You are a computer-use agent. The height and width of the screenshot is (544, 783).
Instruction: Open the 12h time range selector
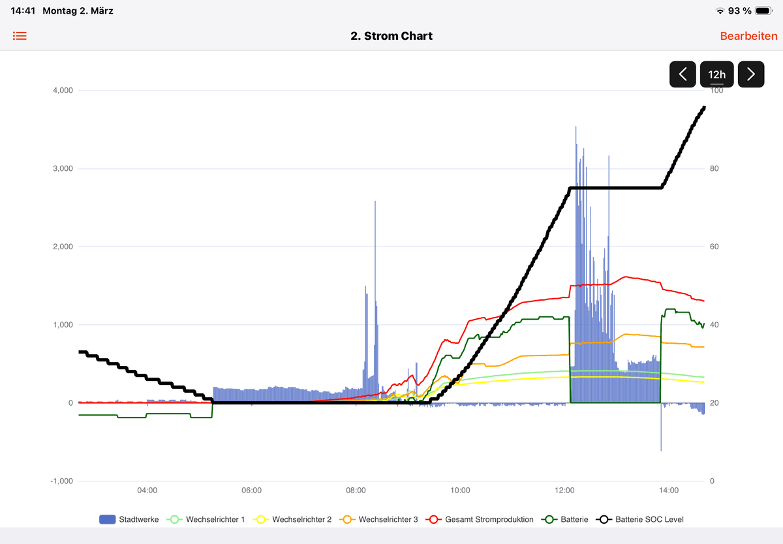pyautogui.click(x=716, y=74)
